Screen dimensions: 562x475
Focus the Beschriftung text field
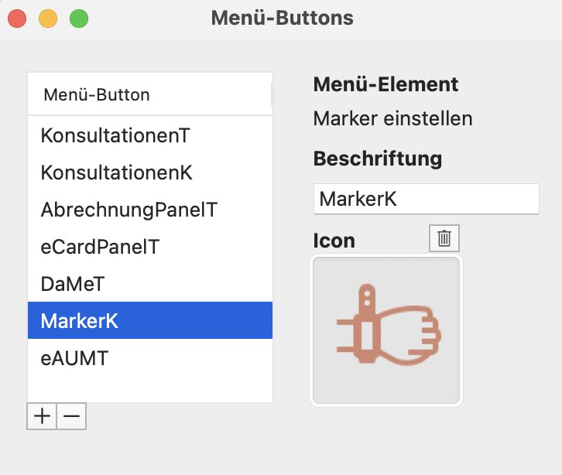(427, 199)
